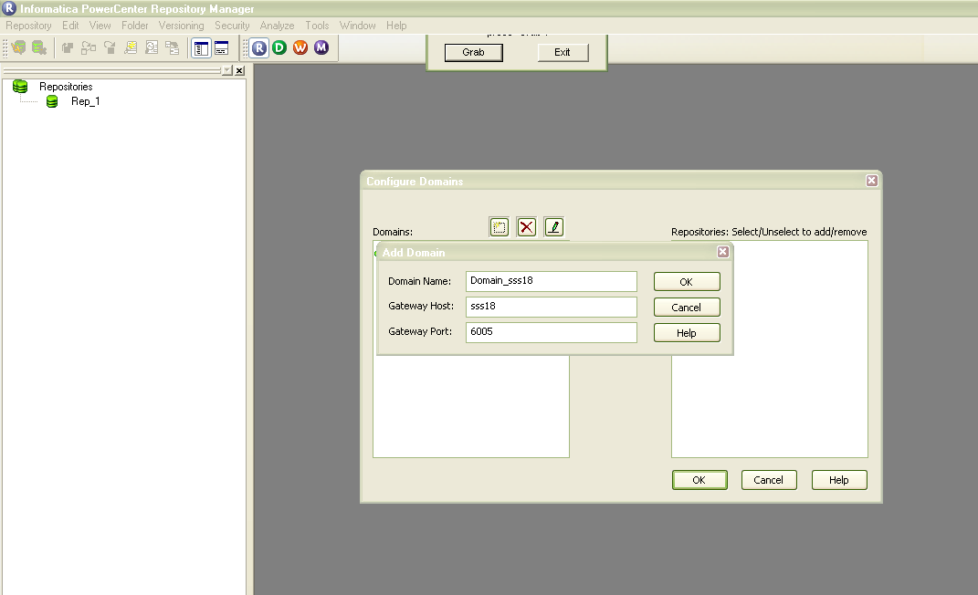978x595 pixels.
Task: Open Help in the Add Domain dialog
Action: 687,333
